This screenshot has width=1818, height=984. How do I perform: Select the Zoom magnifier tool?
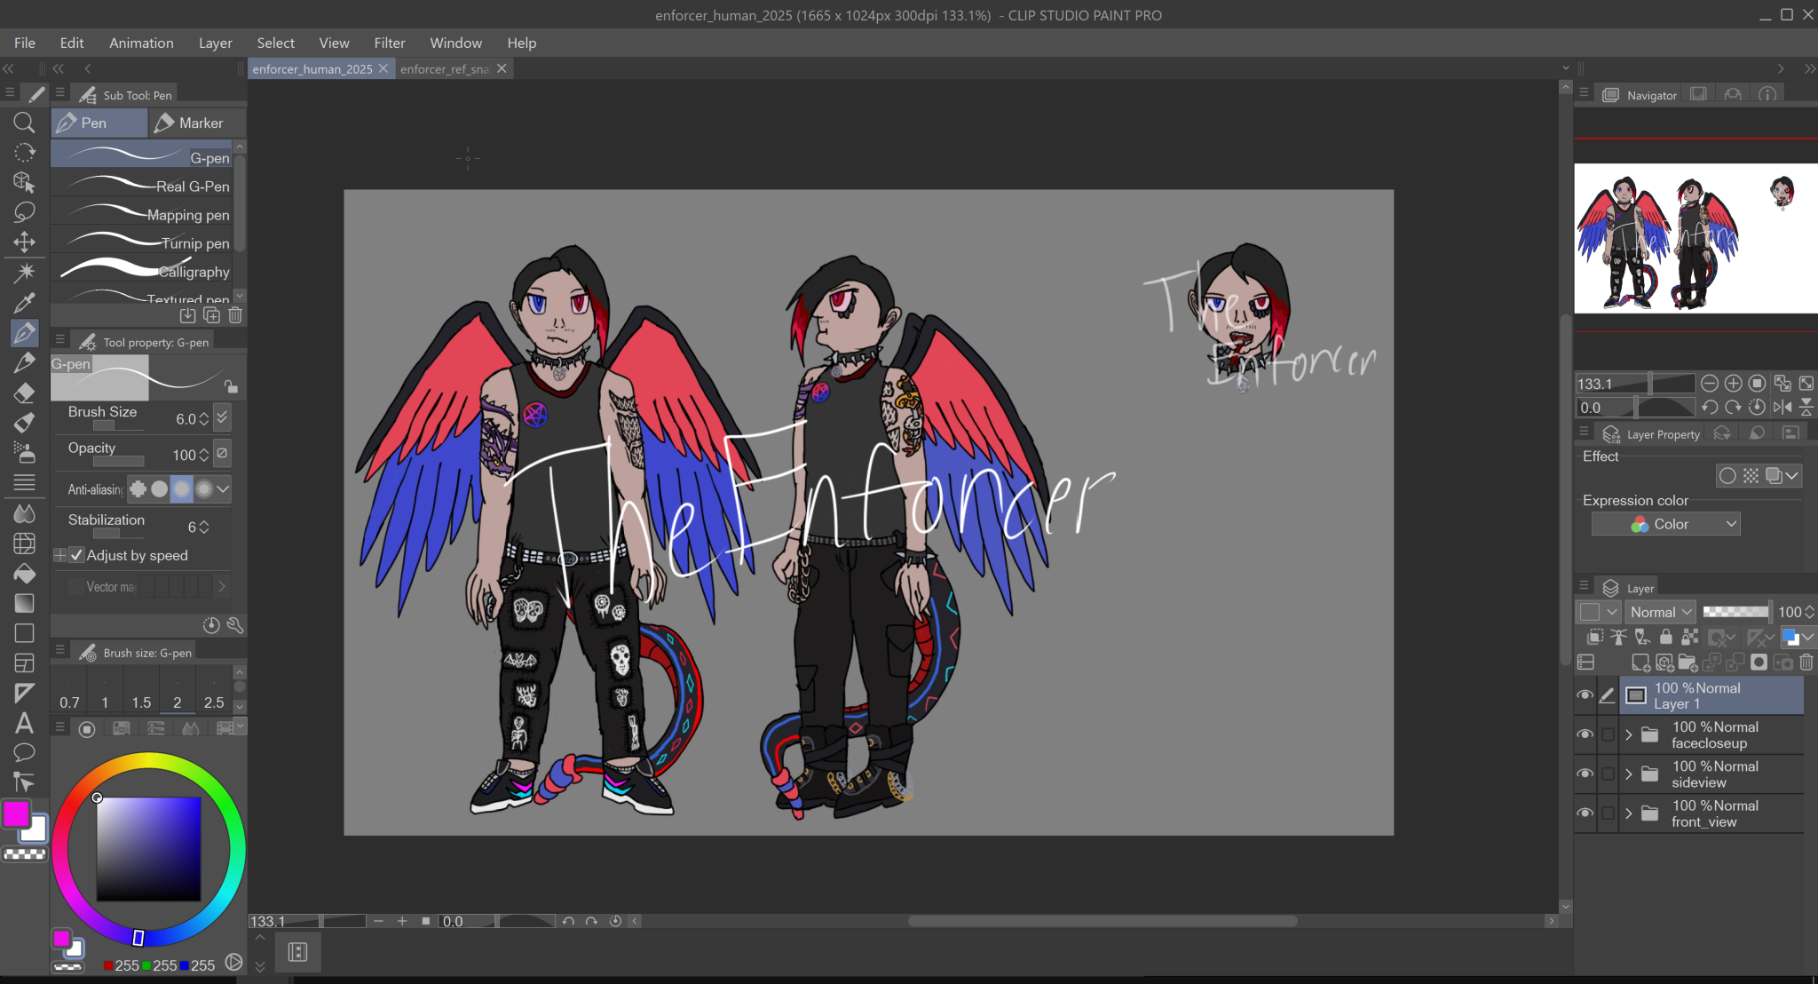tap(24, 123)
